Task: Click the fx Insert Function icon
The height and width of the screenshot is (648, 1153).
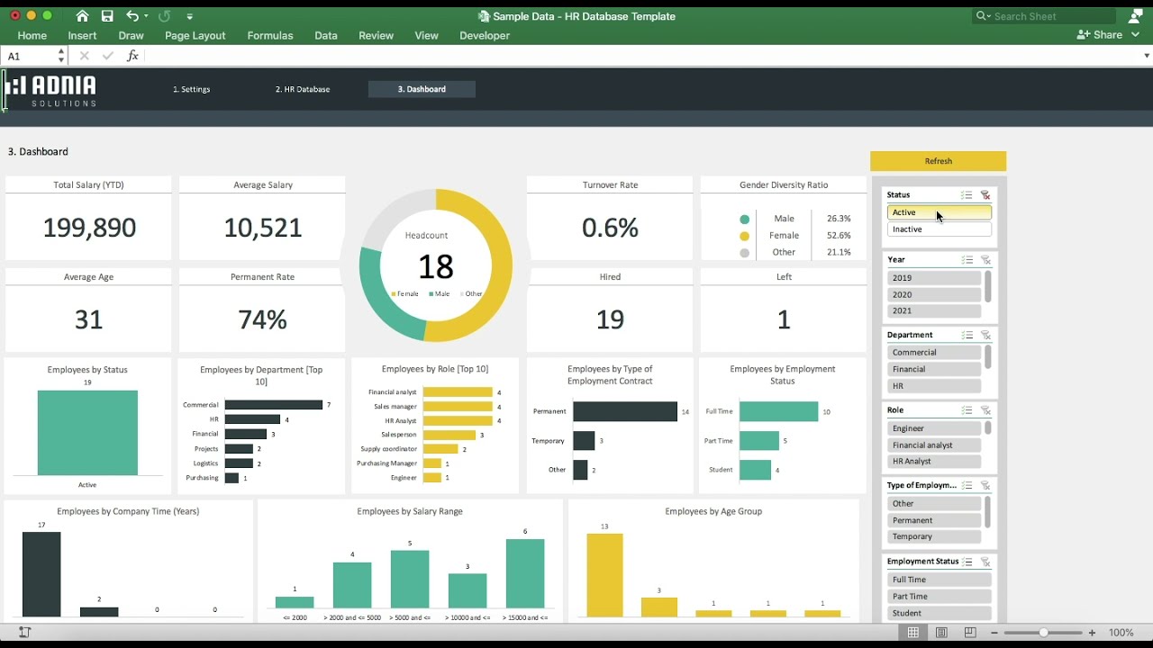Action: (x=132, y=56)
